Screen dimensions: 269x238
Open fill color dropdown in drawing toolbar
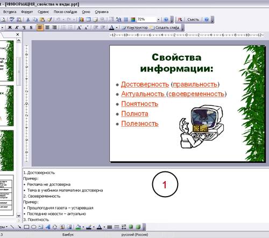(83, 227)
